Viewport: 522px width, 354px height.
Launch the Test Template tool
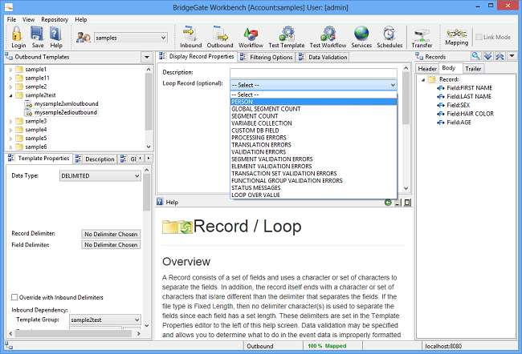(x=287, y=34)
